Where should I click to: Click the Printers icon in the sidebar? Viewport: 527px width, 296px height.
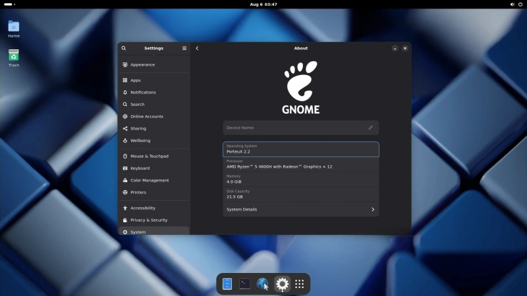(125, 192)
